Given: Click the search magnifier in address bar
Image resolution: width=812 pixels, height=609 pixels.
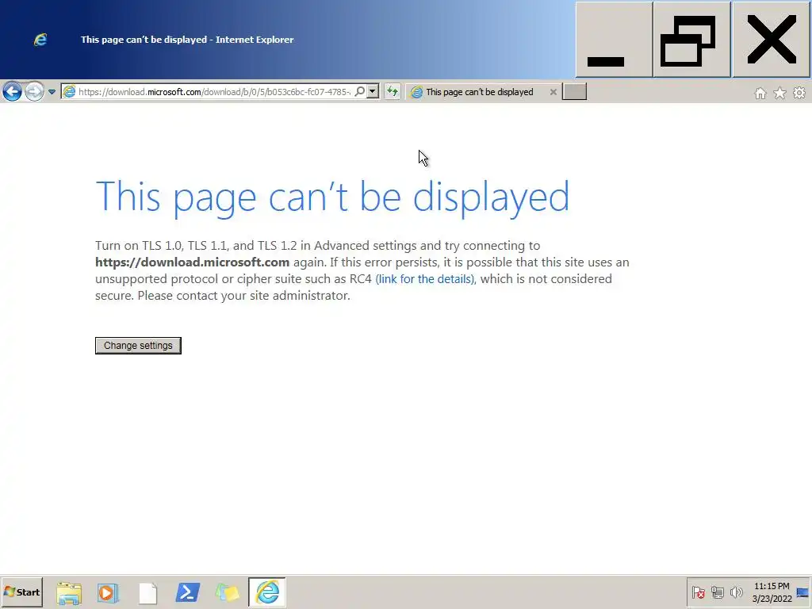Looking at the screenshot, I should (359, 92).
